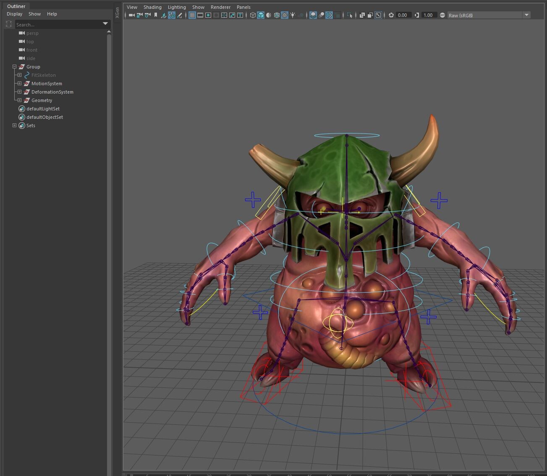The height and width of the screenshot is (476, 547).
Task: Click the lock camera icon
Action: click(x=139, y=15)
